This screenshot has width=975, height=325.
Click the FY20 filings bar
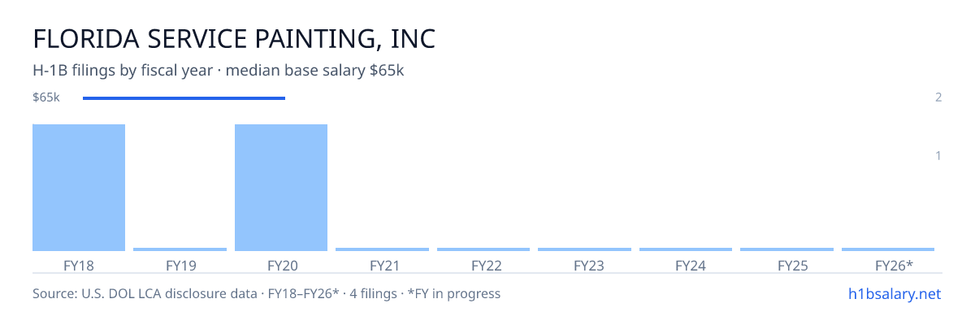281,188
